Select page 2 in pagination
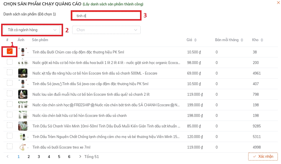 (x=29, y=157)
